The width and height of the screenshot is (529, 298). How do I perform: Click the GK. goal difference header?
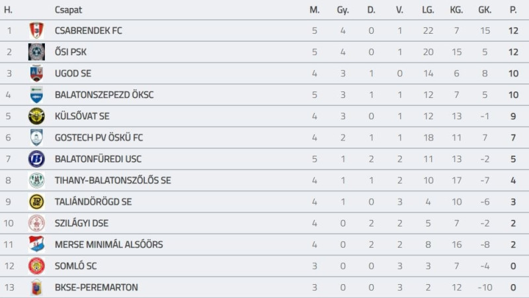tap(484, 10)
